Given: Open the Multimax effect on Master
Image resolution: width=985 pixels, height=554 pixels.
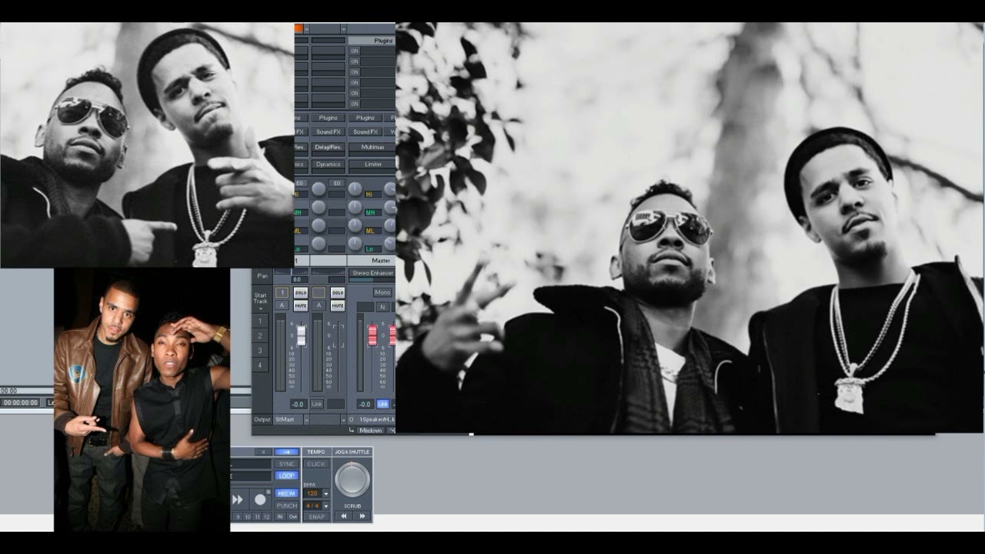Looking at the screenshot, I should [372, 147].
